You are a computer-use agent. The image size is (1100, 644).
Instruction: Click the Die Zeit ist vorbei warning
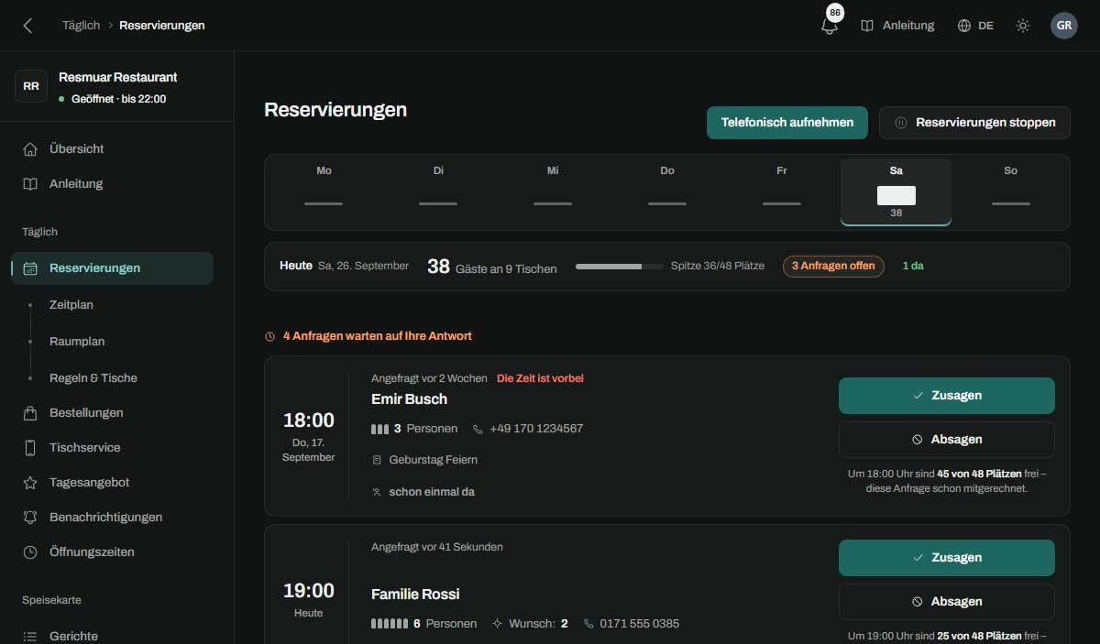tap(540, 378)
